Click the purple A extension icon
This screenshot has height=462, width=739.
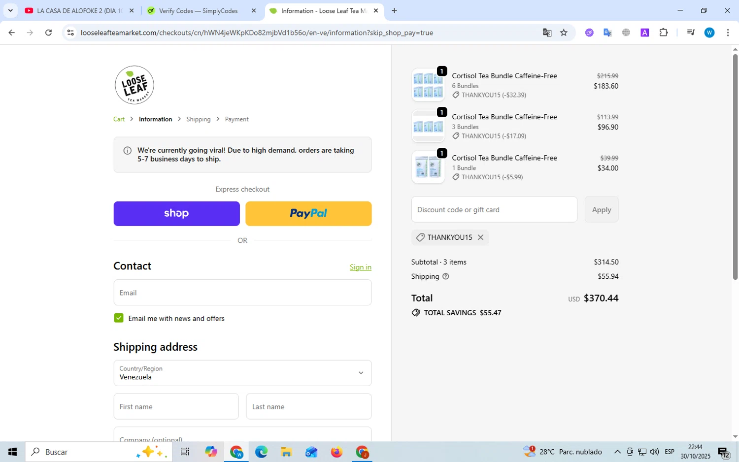(644, 33)
